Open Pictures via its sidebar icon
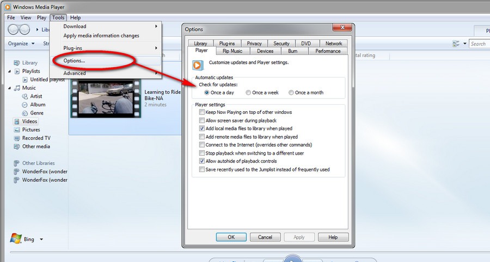Image resolution: width=490 pixels, height=262 pixels. 17,130
